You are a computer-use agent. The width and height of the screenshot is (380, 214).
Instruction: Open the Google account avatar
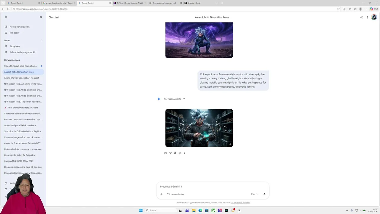pos(374,17)
